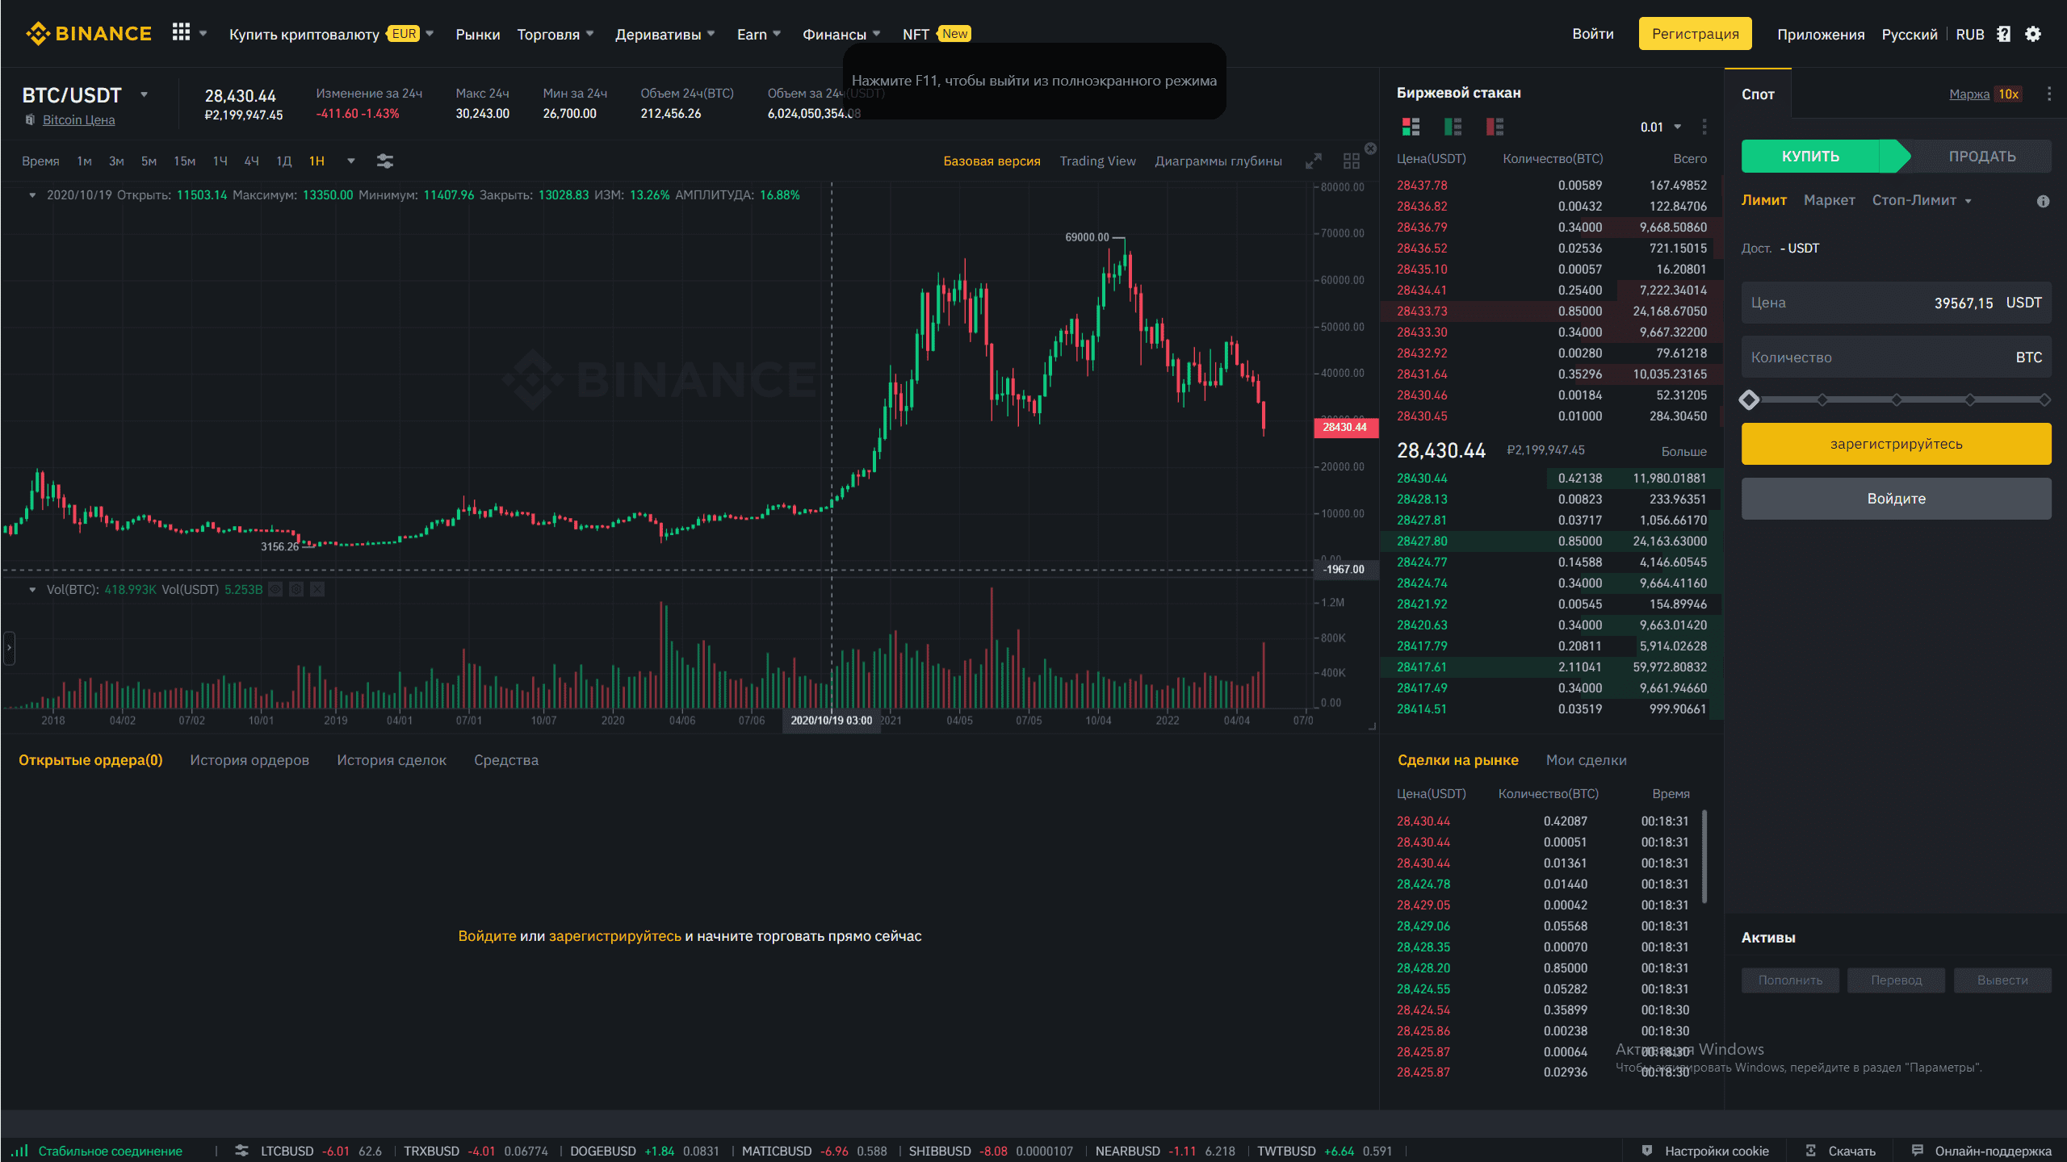
Task: Open the settings gear in header
Action: (2033, 34)
